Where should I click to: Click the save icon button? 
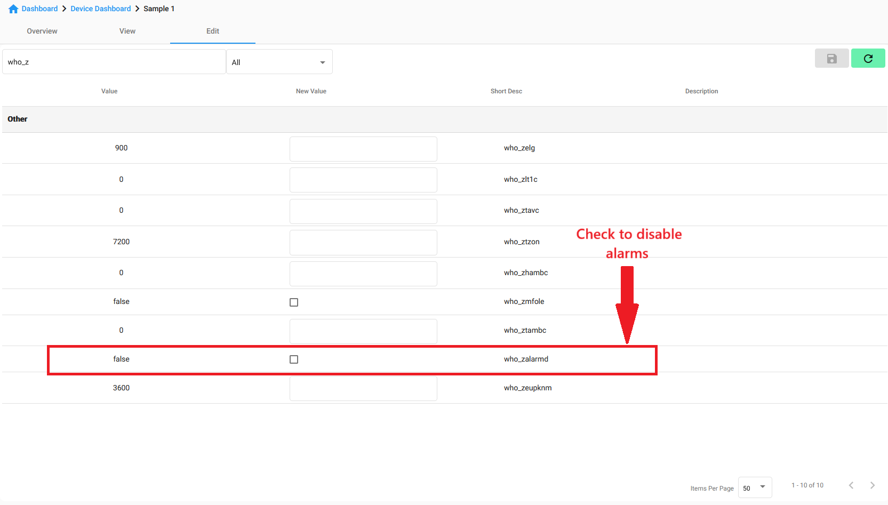[831, 59]
